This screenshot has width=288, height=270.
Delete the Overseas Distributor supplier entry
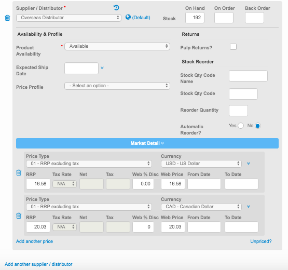coord(7,18)
